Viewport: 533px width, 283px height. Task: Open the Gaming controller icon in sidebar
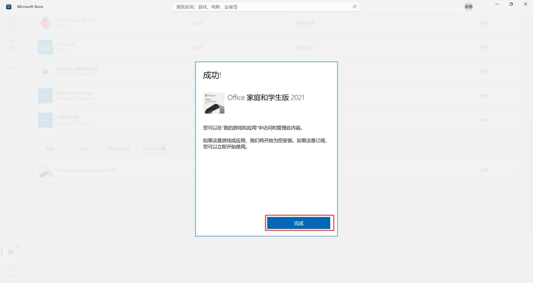pos(11,61)
